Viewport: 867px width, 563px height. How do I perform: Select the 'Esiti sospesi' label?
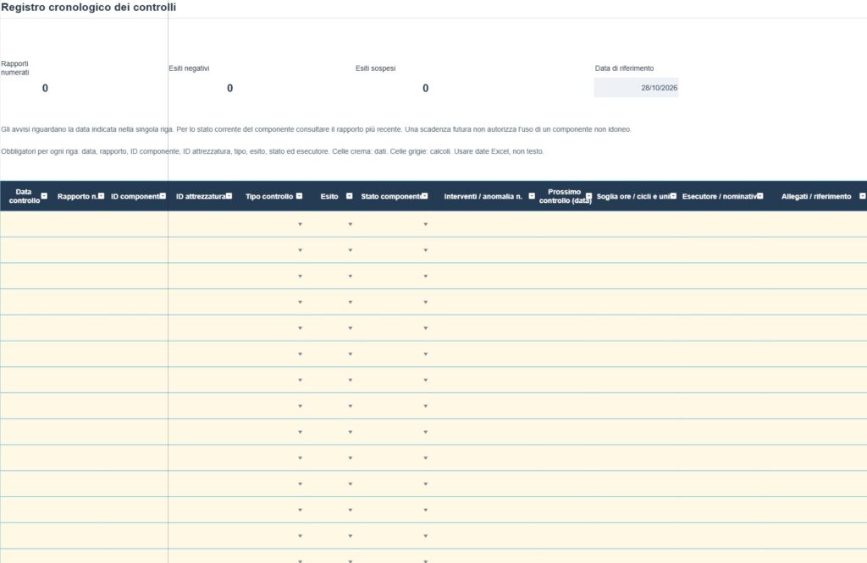point(375,68)
